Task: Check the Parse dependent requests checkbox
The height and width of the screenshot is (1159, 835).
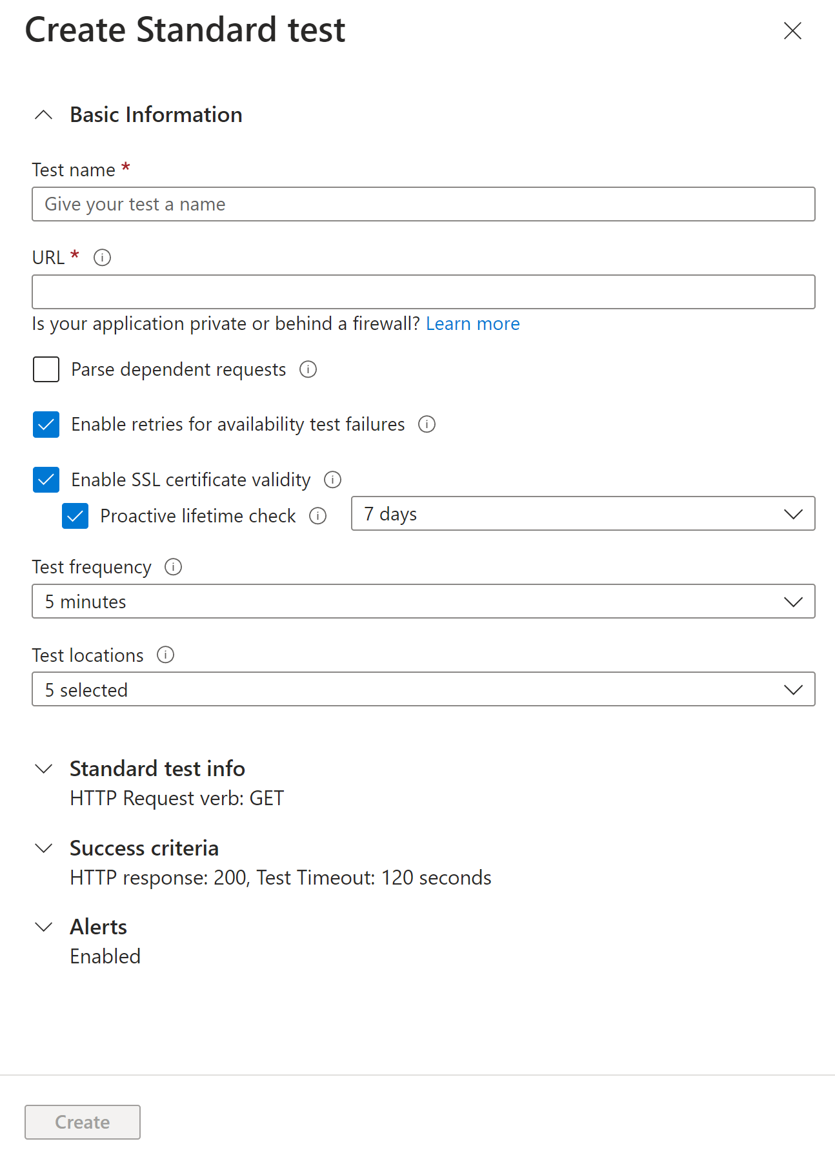Action: click(46, 369)
